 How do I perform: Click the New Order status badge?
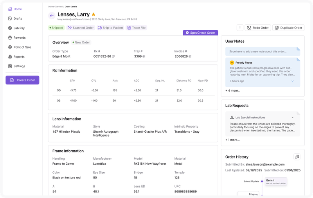[x=81, y=43]
